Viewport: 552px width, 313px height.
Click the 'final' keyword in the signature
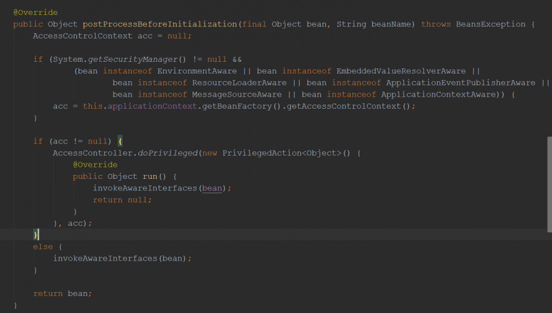254,24
